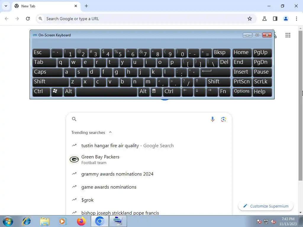Open Windows Media Player from the taskbar
The width and height of the screenshot is (303, 227).
tap(63, 221)
